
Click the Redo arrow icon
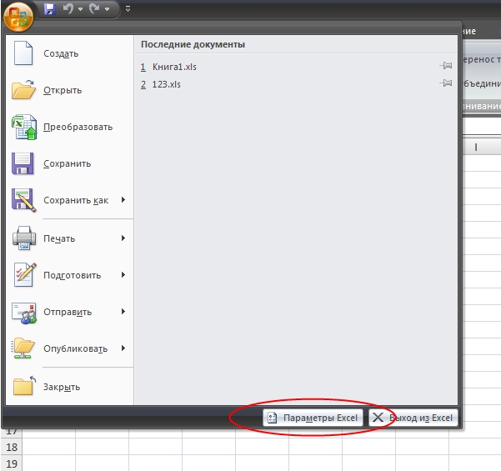click(x=94, y=8)
